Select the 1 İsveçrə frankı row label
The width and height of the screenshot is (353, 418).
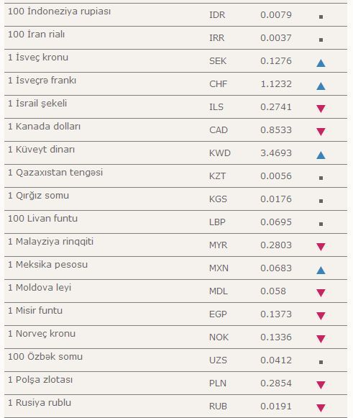click(42, 81)
